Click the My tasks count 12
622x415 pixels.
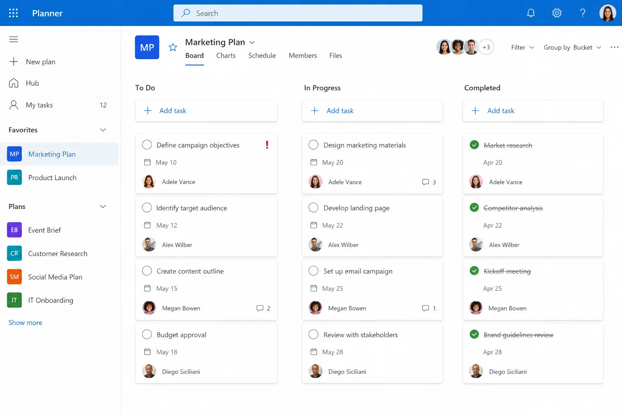(x=103, y=105)
